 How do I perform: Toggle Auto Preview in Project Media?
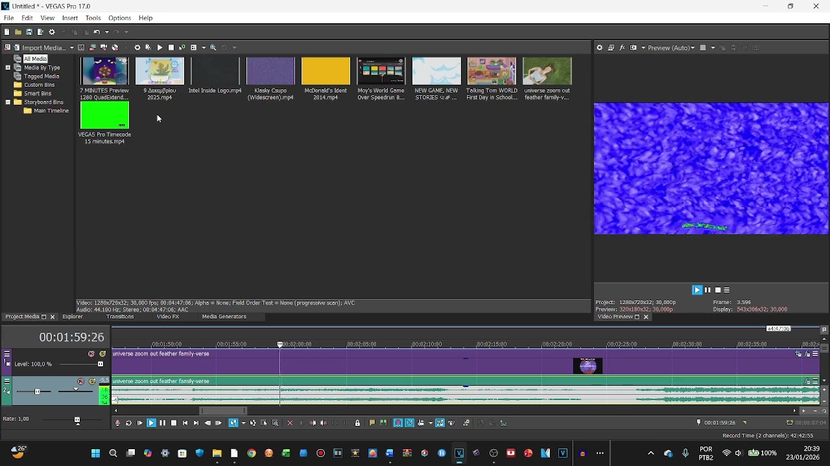tap(182, 47)
